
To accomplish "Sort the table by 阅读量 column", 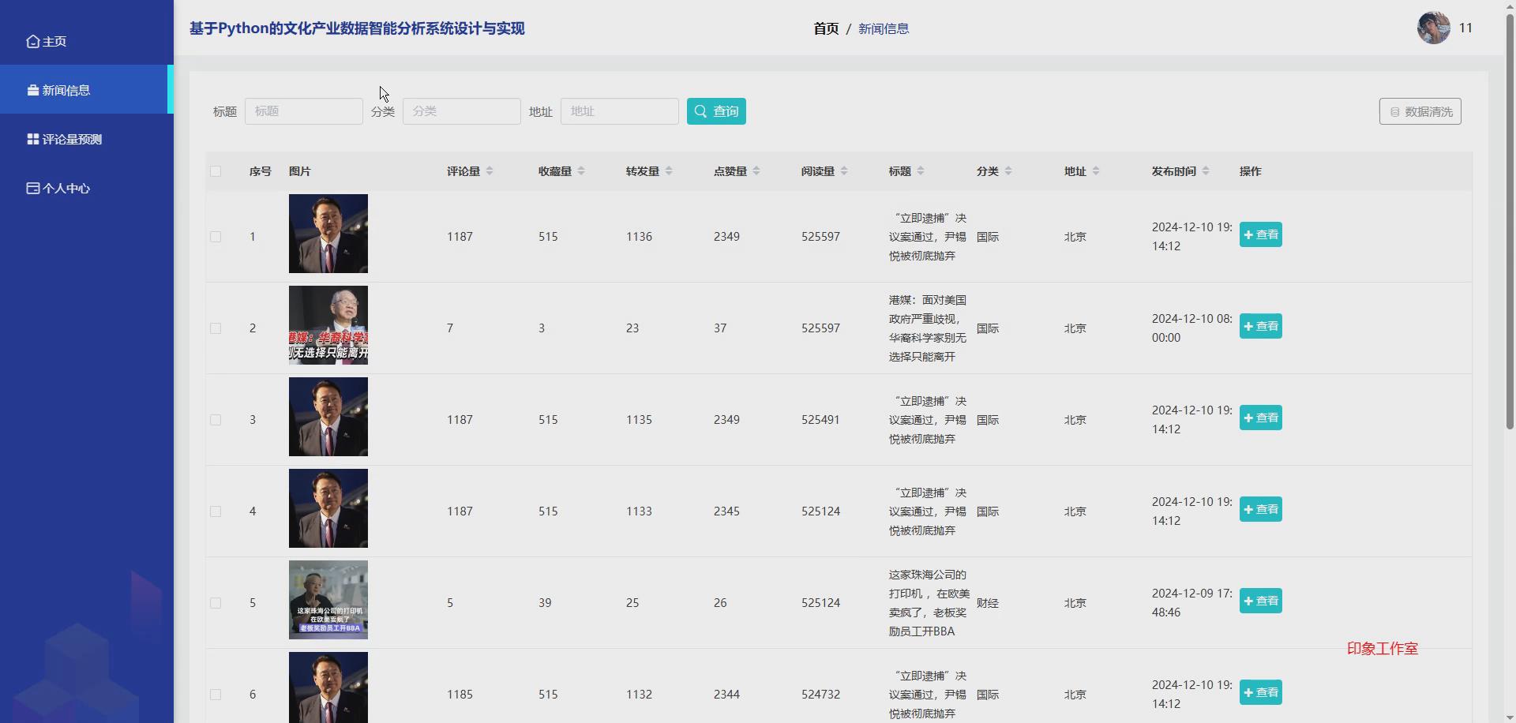I will coord(845,170).
